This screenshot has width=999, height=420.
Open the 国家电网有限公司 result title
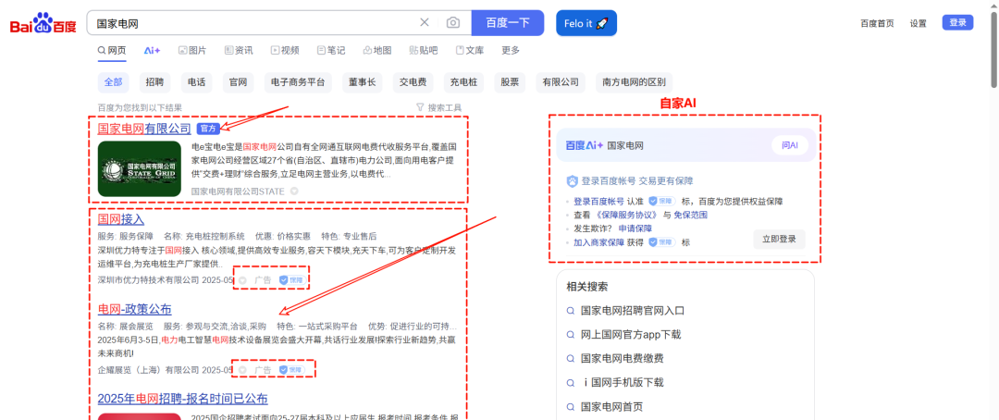pos(144,129)
